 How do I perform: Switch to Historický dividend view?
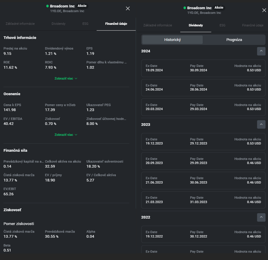coord(172,40)
